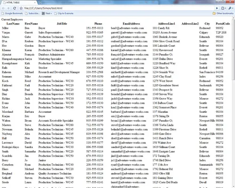The image size is (235, 188).
Task: Click the LastName column header
Action: click(13, 23)
